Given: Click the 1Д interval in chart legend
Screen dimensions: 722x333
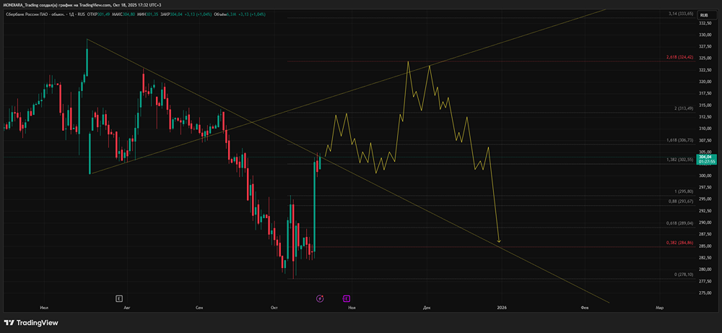Looking at the screenshot, I should 71,14.
